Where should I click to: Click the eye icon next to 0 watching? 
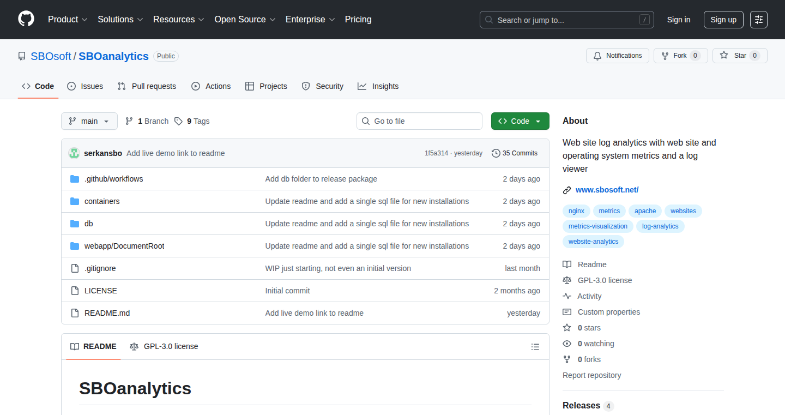click(x=567, y=344)
